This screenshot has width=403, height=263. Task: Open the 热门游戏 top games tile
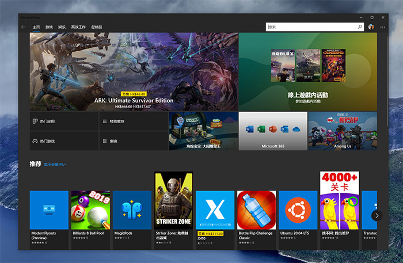pos(64,140)
